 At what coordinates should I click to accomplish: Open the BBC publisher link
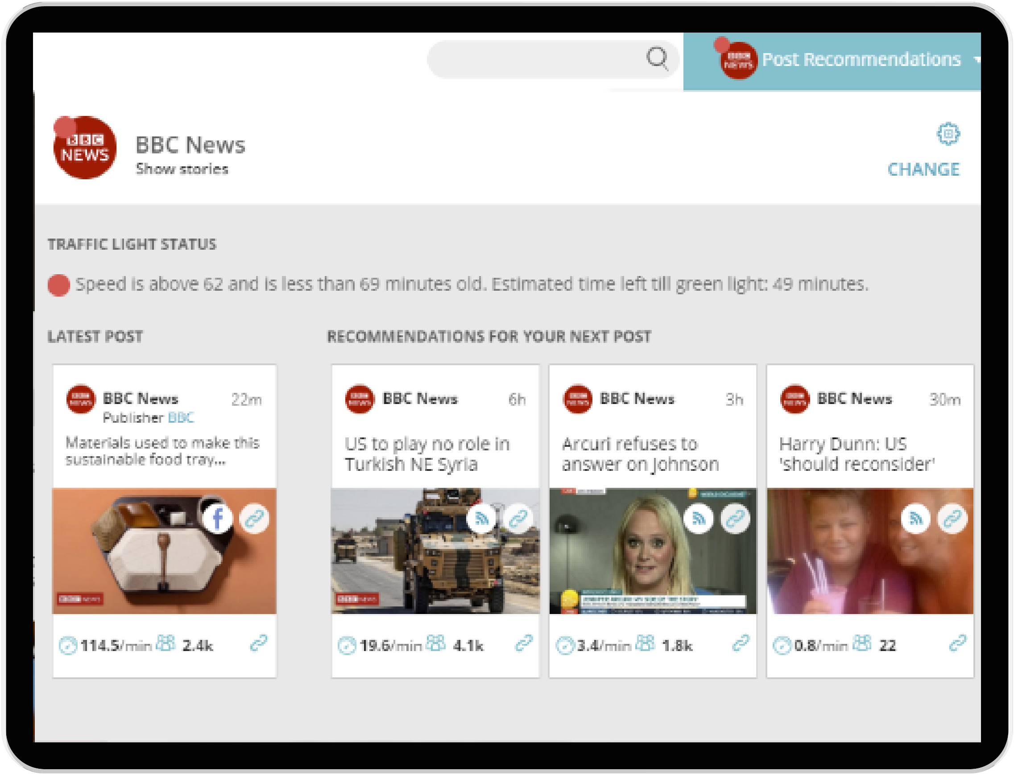click(181, 418)
